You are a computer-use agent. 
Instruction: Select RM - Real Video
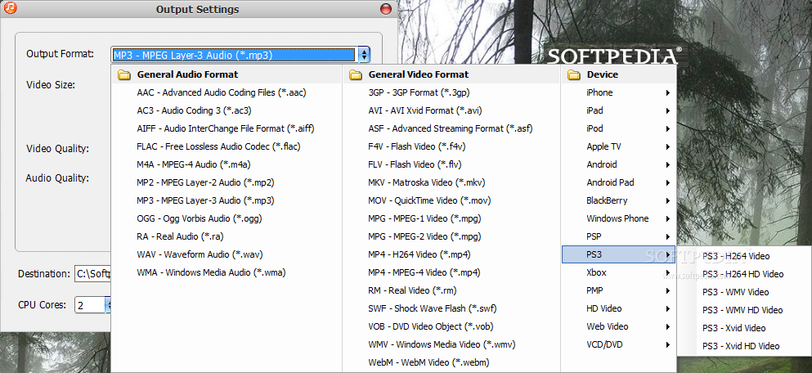[412, 290]
